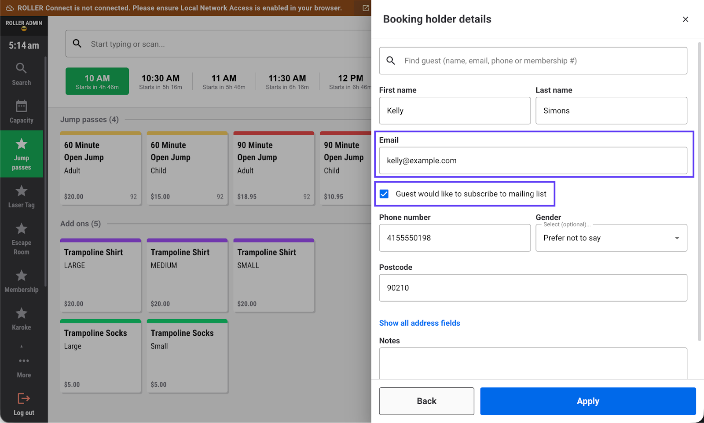Add 90 Minute Open Jump Child pass
Viewport: 704px width, 423px height.
pyautogui.click(x=346, y=168)
